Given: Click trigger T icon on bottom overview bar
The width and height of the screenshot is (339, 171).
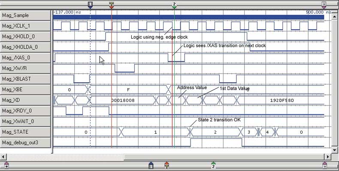Looking at the screenshot, I should tap(166, 165).
